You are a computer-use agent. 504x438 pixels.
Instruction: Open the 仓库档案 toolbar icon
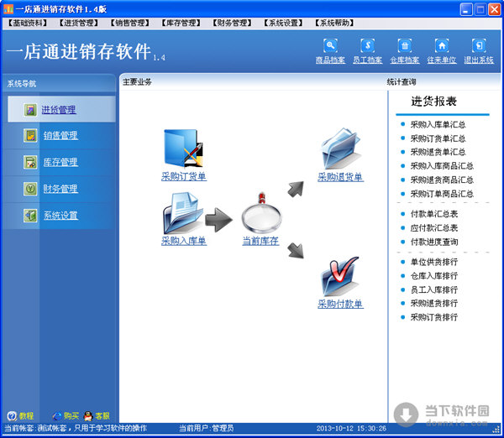click(x=405, y=45)
